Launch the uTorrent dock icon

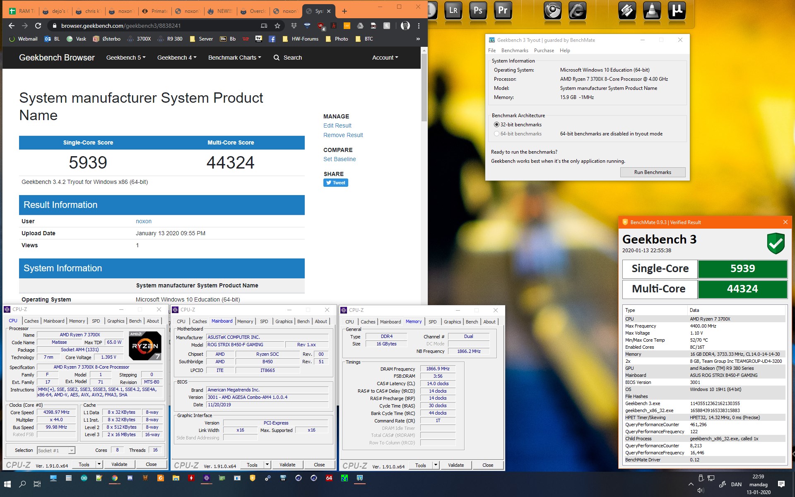pos(677,10)
